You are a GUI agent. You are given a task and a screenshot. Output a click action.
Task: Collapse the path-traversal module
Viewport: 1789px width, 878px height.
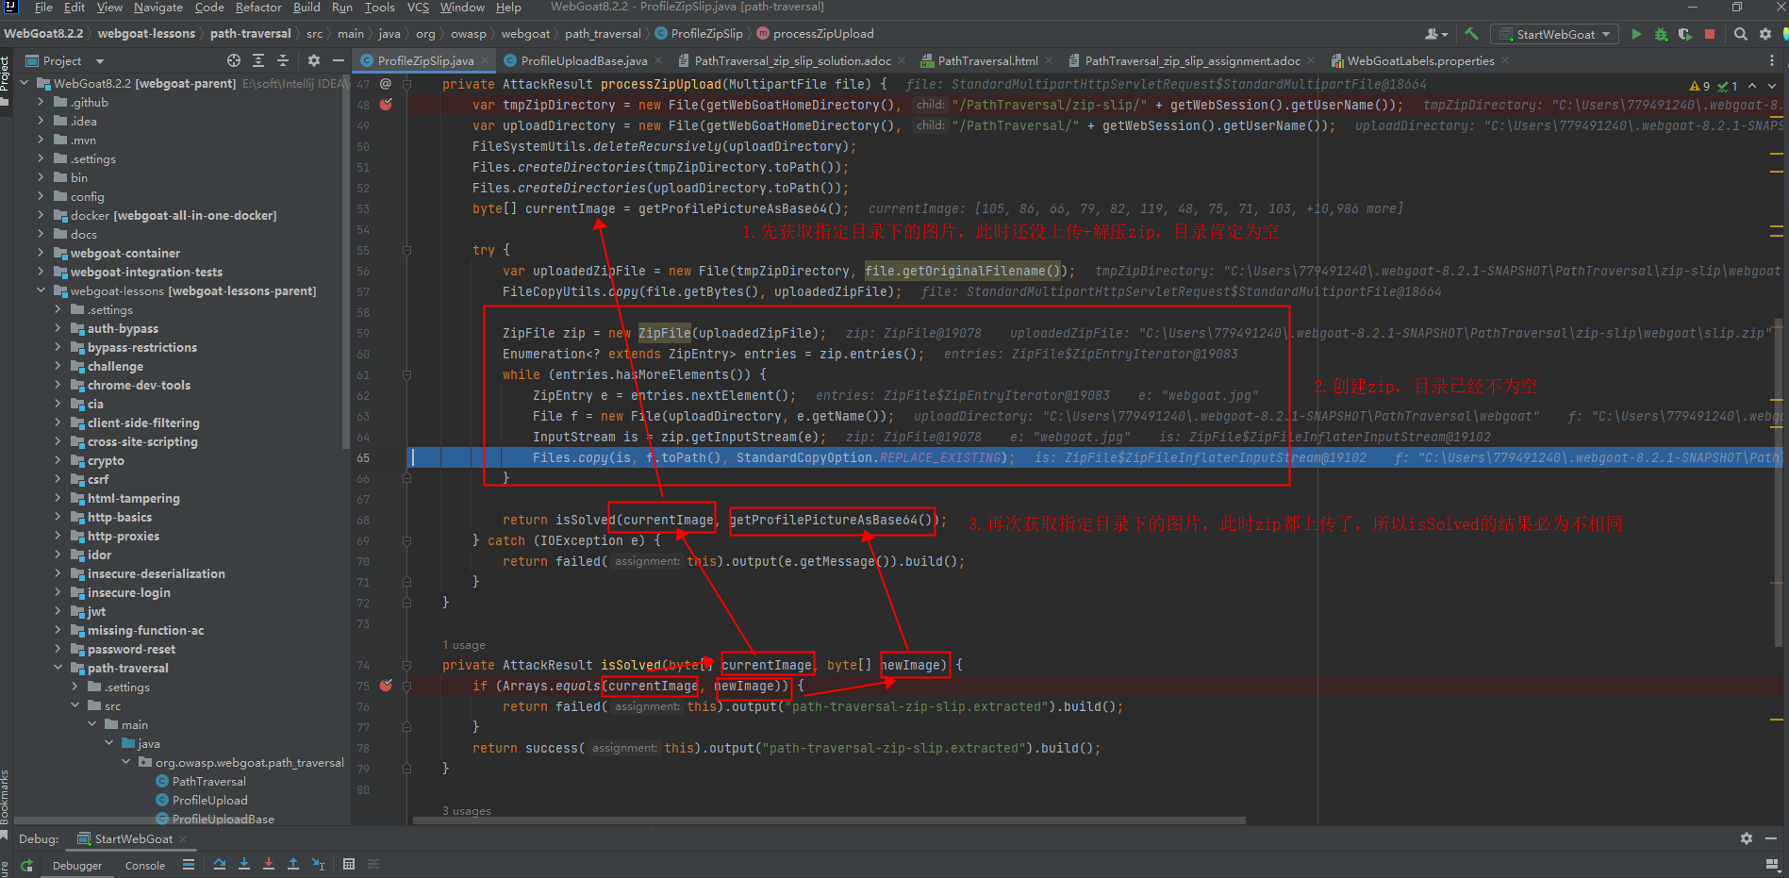58,668
